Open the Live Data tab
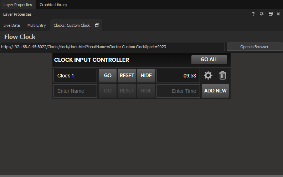This screenshot has width=283, height=177. tap(12, 25)
